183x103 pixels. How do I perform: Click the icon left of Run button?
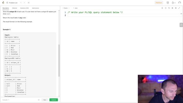39,100
